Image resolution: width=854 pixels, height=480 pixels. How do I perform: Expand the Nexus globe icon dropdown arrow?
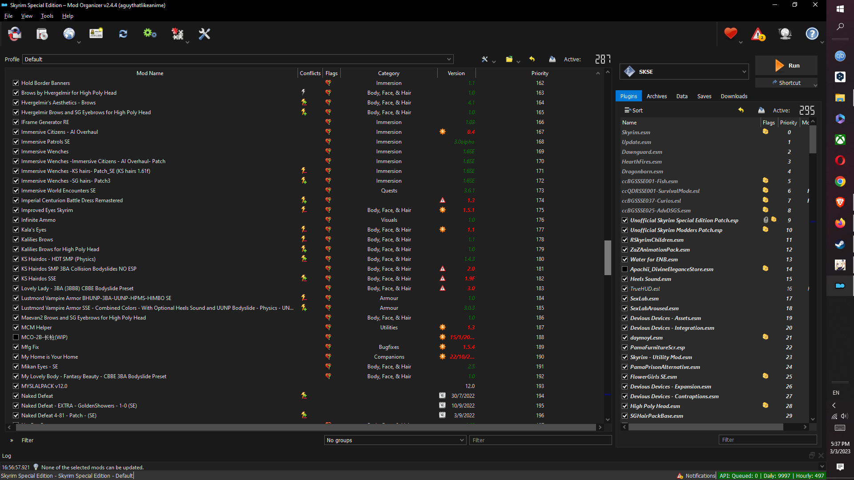click(79, 43)
